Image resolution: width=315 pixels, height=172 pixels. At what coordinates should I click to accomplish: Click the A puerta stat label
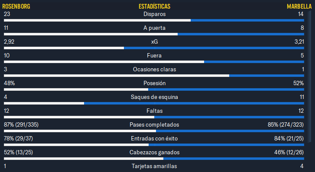[x=155, y=28]
